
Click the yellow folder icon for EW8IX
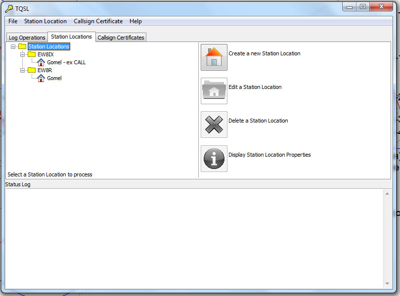click(32, 54)
